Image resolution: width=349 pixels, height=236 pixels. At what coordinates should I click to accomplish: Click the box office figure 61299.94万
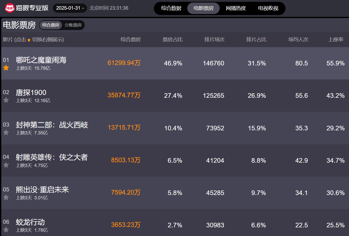pyautogui.click(x=124, y=63)
